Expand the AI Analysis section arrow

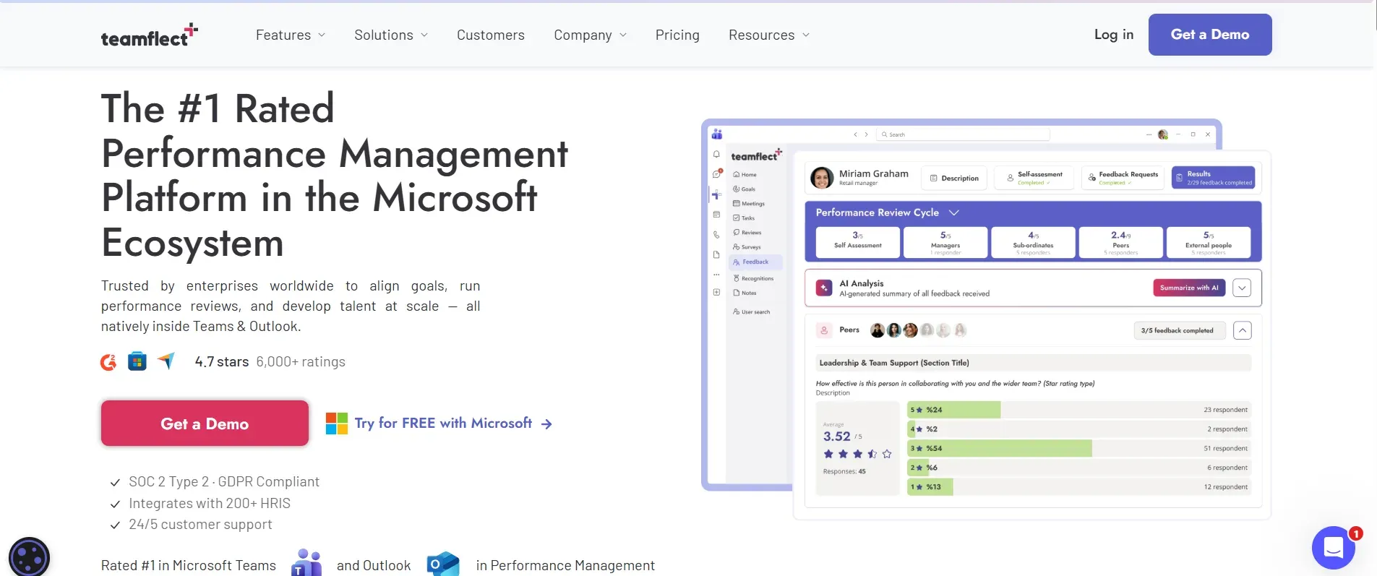pos(1242,288)
